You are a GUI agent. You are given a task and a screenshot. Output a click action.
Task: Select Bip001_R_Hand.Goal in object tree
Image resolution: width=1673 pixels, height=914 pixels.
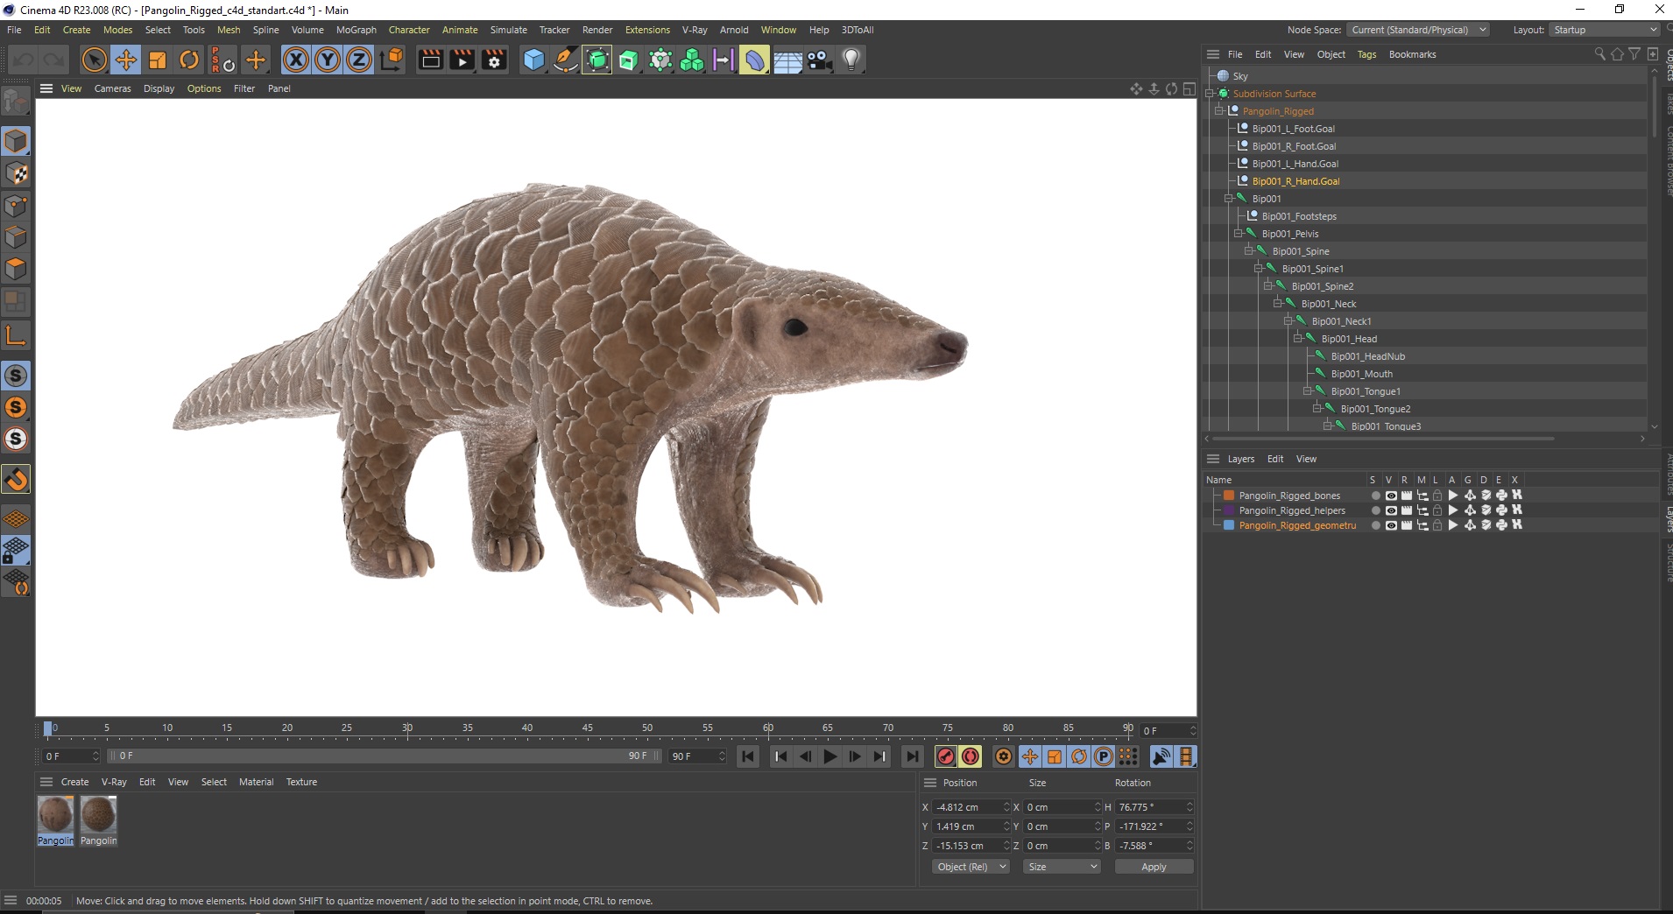(x=1295, y=181)
